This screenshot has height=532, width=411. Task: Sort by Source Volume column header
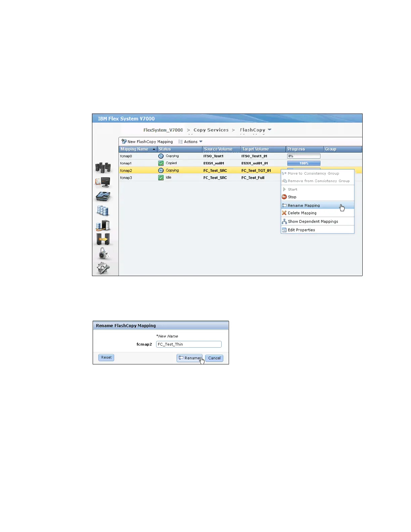point(222,149)
